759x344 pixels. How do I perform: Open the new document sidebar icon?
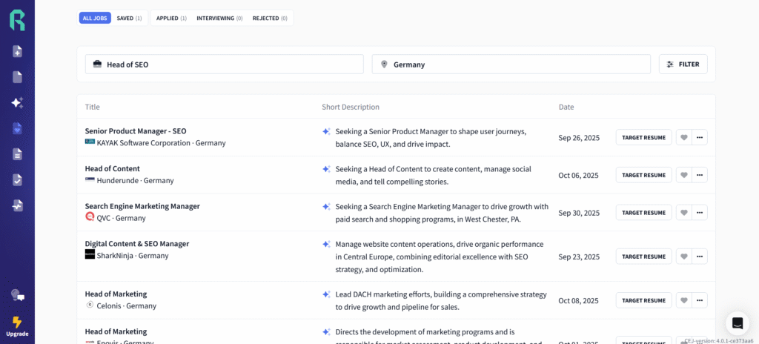pyautogui.click(x=17, y=51)
